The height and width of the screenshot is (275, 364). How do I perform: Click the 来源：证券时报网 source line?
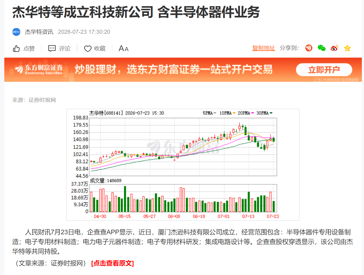click(x=34, y=100)
